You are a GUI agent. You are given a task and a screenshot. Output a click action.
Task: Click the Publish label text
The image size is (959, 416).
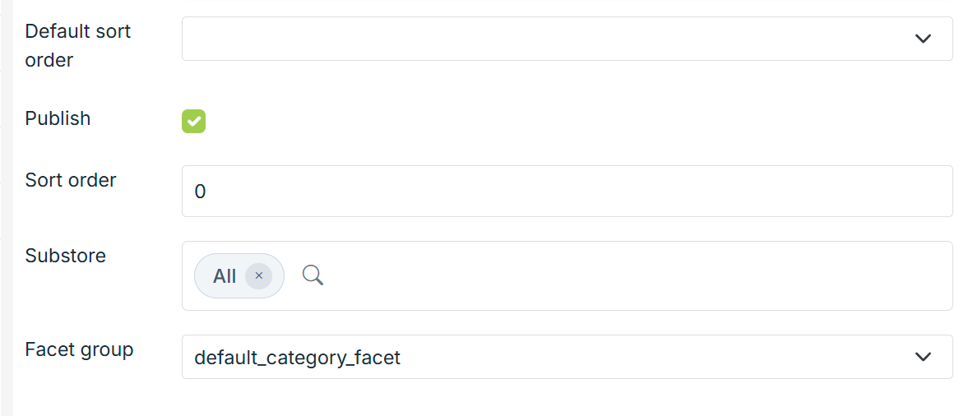pyautogui.click(x=58, y=118)
